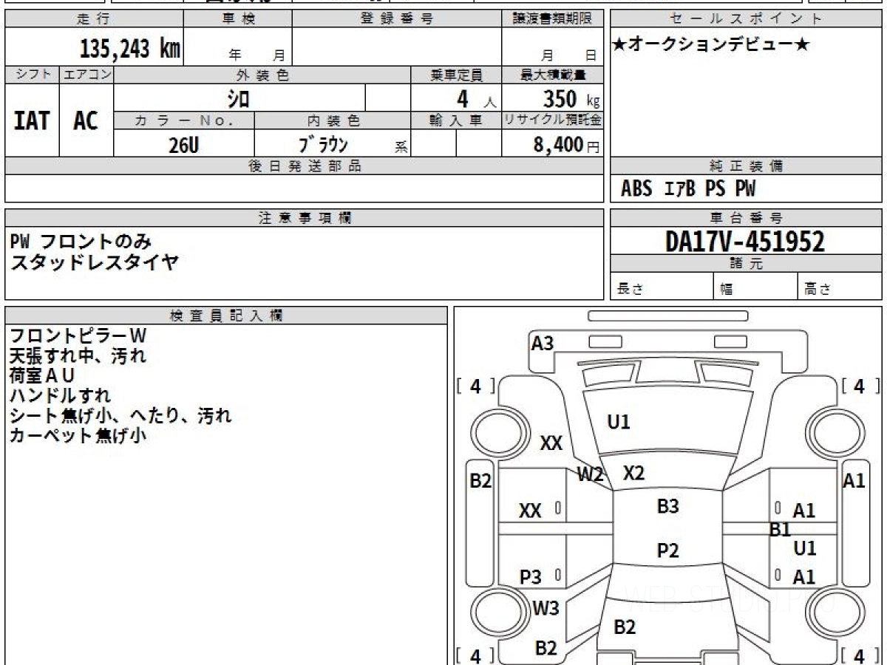Image resolution: width=887 pixels, height=665 pixels.
Task: Select the 内装色 header cell
Action: point(333,120)
